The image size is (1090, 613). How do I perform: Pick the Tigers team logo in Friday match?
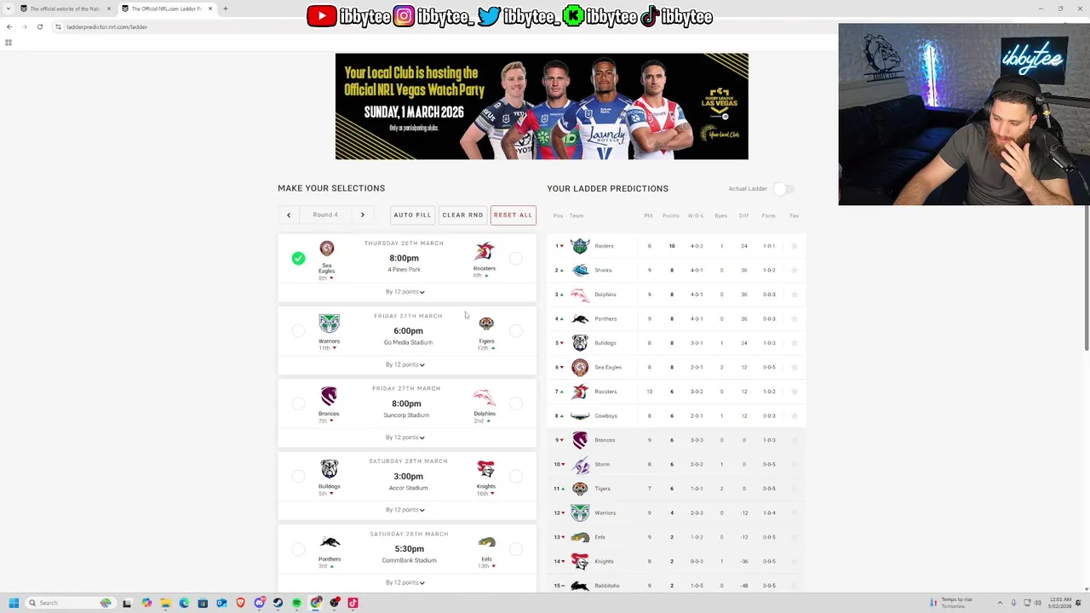point(486,324)
